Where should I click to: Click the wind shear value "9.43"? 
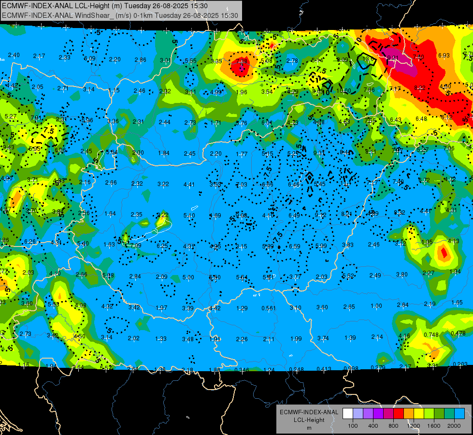8,147
